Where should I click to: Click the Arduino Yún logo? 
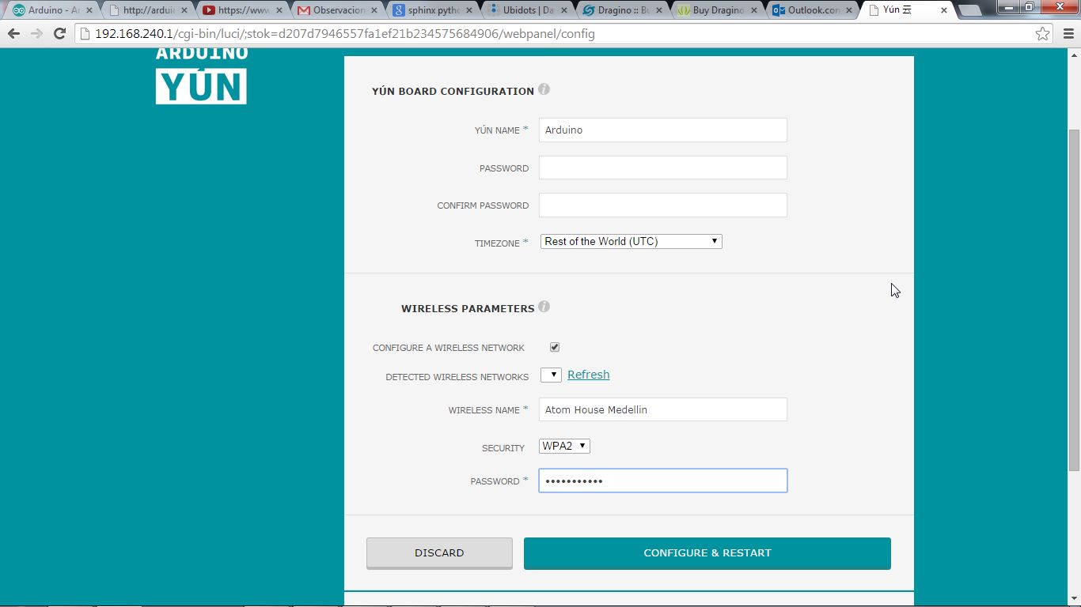[x=201, y=76]
